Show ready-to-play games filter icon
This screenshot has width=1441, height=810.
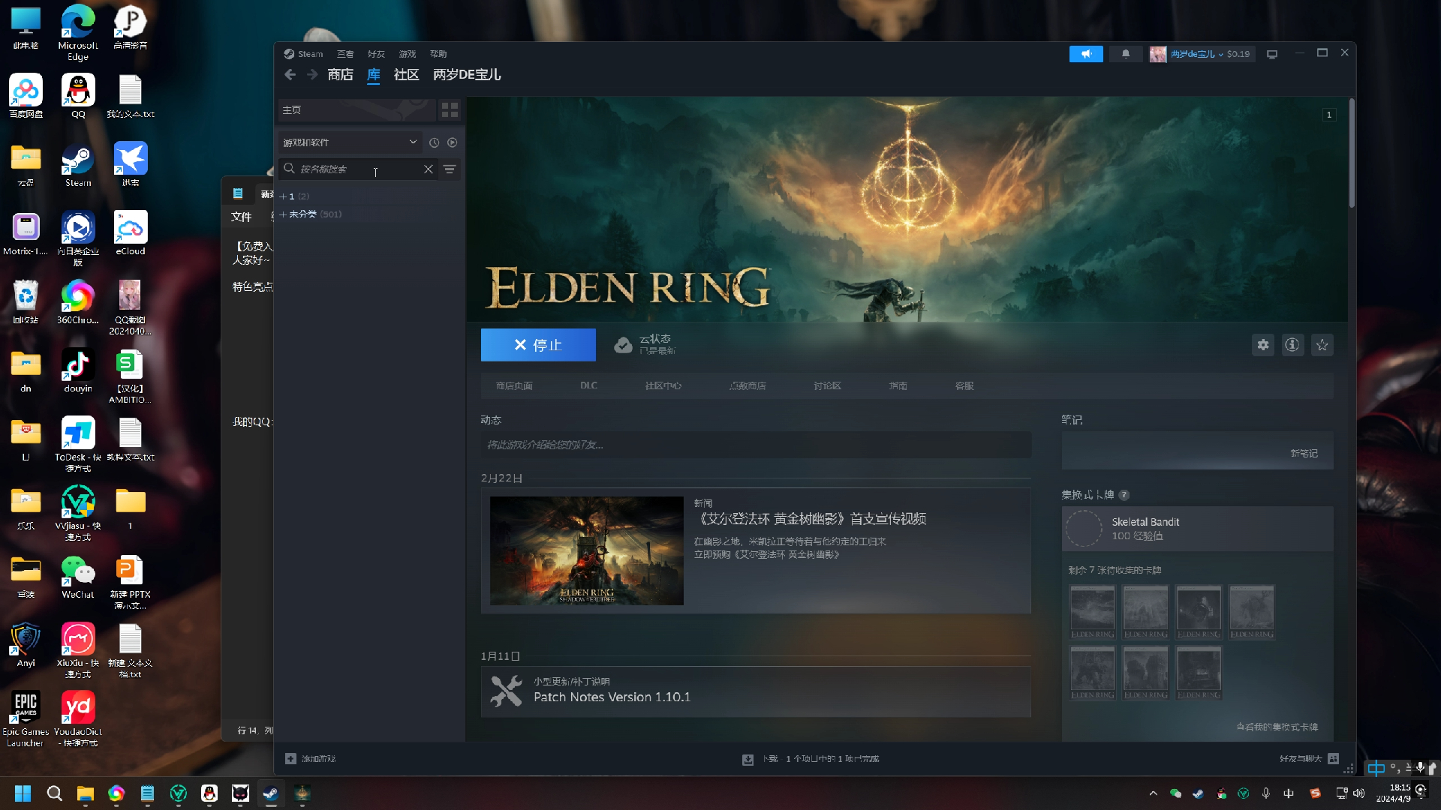coord(452,142)
